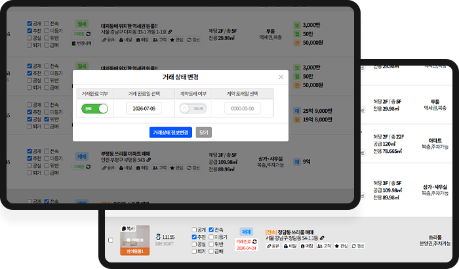Click the 거래상태 정보변경 blue button
Screen dimensions: 459x269
[x=170, y=133]
